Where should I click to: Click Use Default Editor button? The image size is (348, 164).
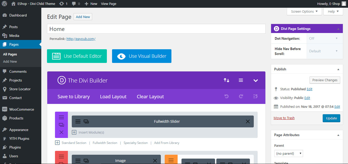pos(77,56)
